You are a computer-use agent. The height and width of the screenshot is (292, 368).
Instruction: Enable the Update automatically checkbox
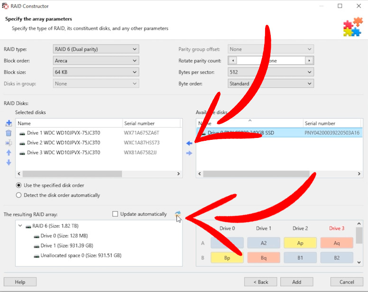click(x=115, y=214)
